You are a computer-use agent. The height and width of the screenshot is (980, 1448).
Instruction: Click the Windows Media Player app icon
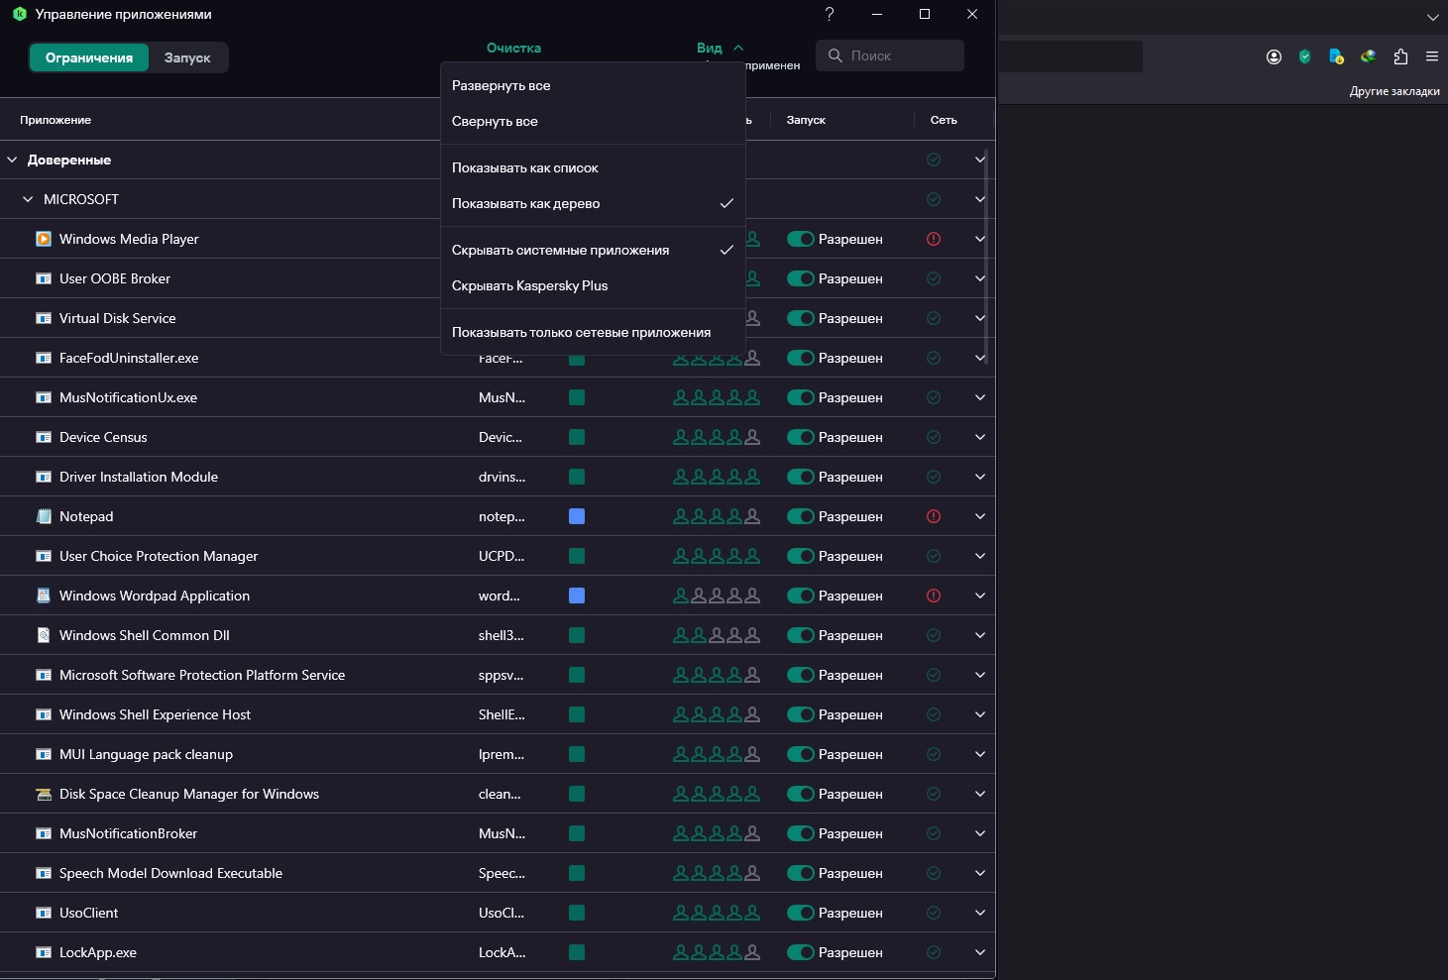(x=44, y=239)
